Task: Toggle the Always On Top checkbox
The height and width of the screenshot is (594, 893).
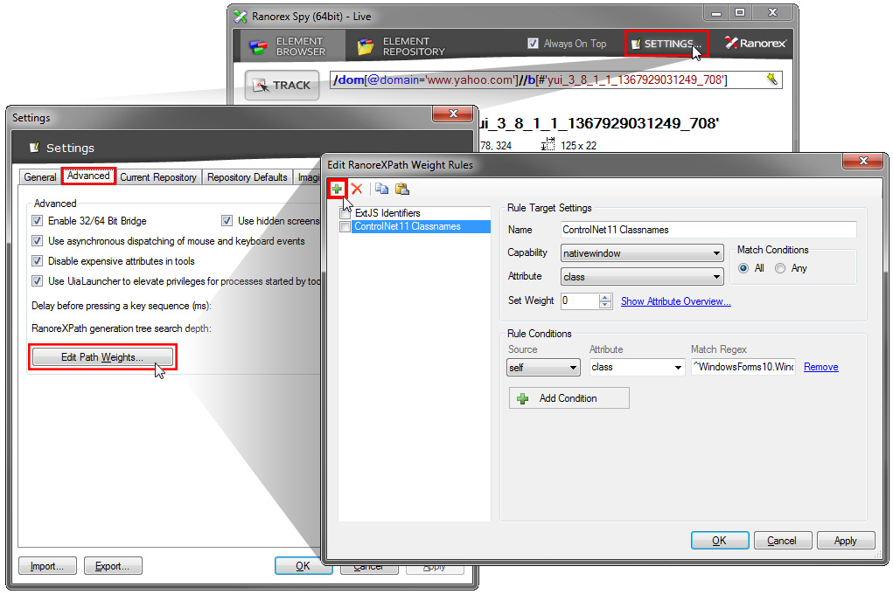Action: coord(533,44)
